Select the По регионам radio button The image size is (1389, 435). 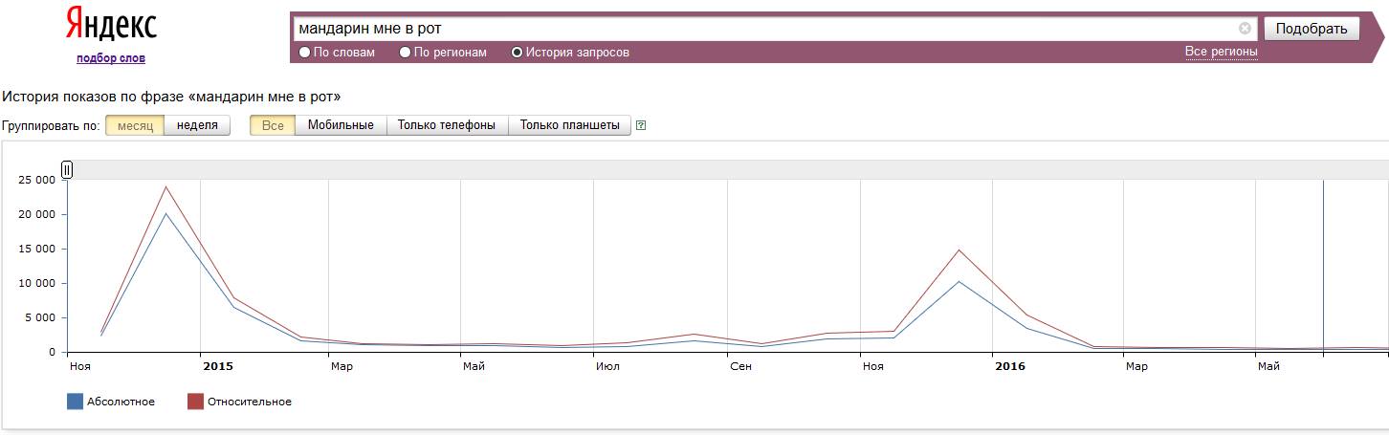(x=406, y=53)
